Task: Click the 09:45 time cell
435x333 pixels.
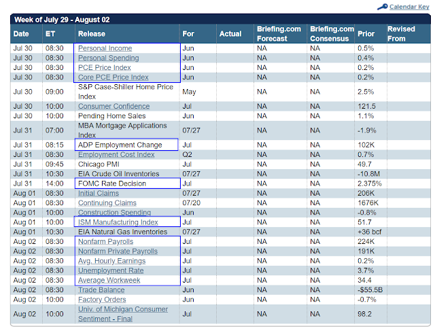Action: (54, 164)
